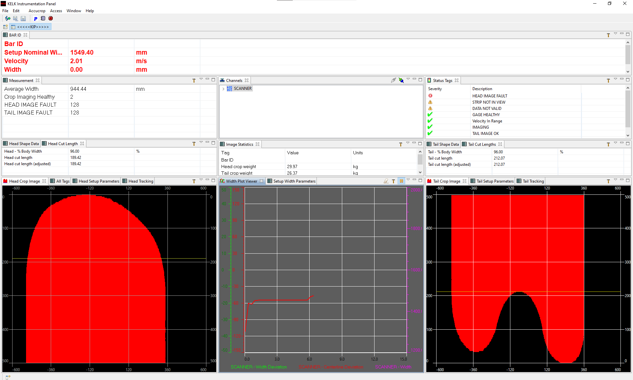The width and height of the screenshot is (633, 380).
Task: Click the notebook log icon in the toolbar
Action: tap(43, 18)
